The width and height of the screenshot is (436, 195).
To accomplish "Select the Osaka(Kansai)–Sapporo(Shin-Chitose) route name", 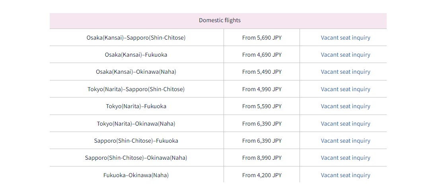I will (x=136, y=37).
